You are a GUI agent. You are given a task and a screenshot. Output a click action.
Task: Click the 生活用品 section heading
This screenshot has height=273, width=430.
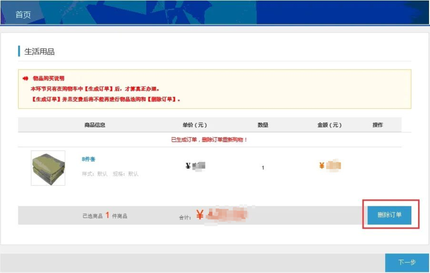pyautogui.click(x=40, y=51)
